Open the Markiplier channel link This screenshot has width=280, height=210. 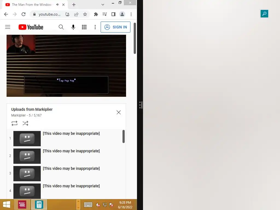18,115
